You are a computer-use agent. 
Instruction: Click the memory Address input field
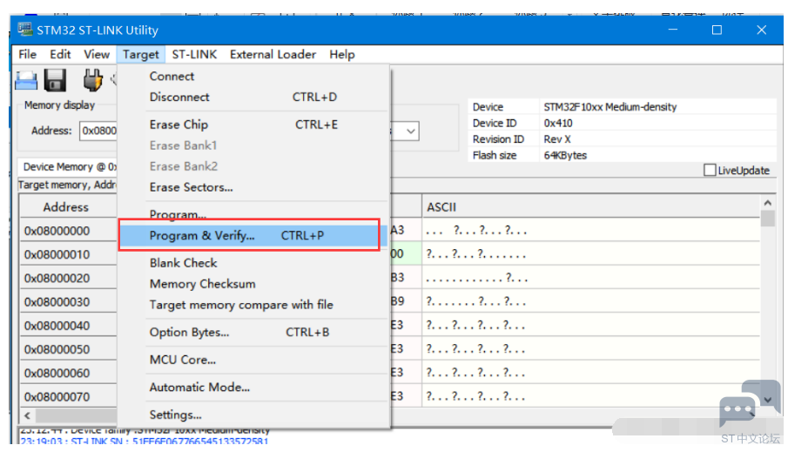[x=98, y=131]
